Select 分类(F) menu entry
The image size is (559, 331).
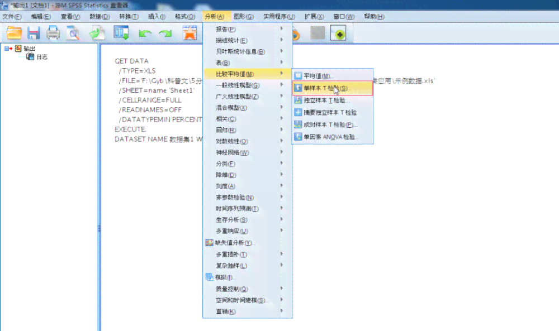tap(248, 164)
